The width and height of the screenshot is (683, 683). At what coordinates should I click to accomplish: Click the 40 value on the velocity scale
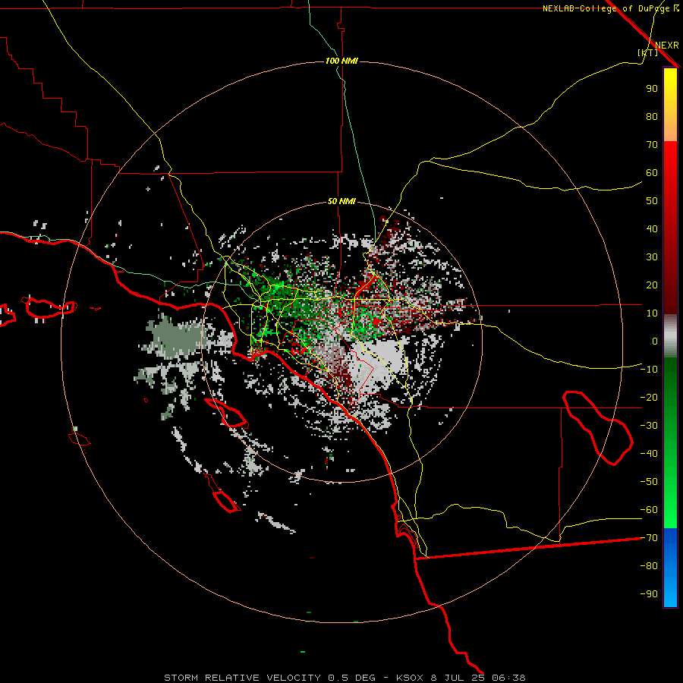(652, 229)
